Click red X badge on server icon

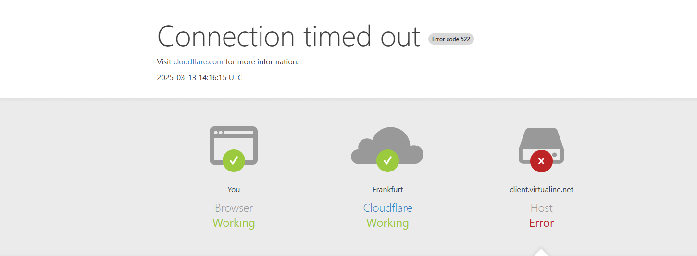point(541,160)
